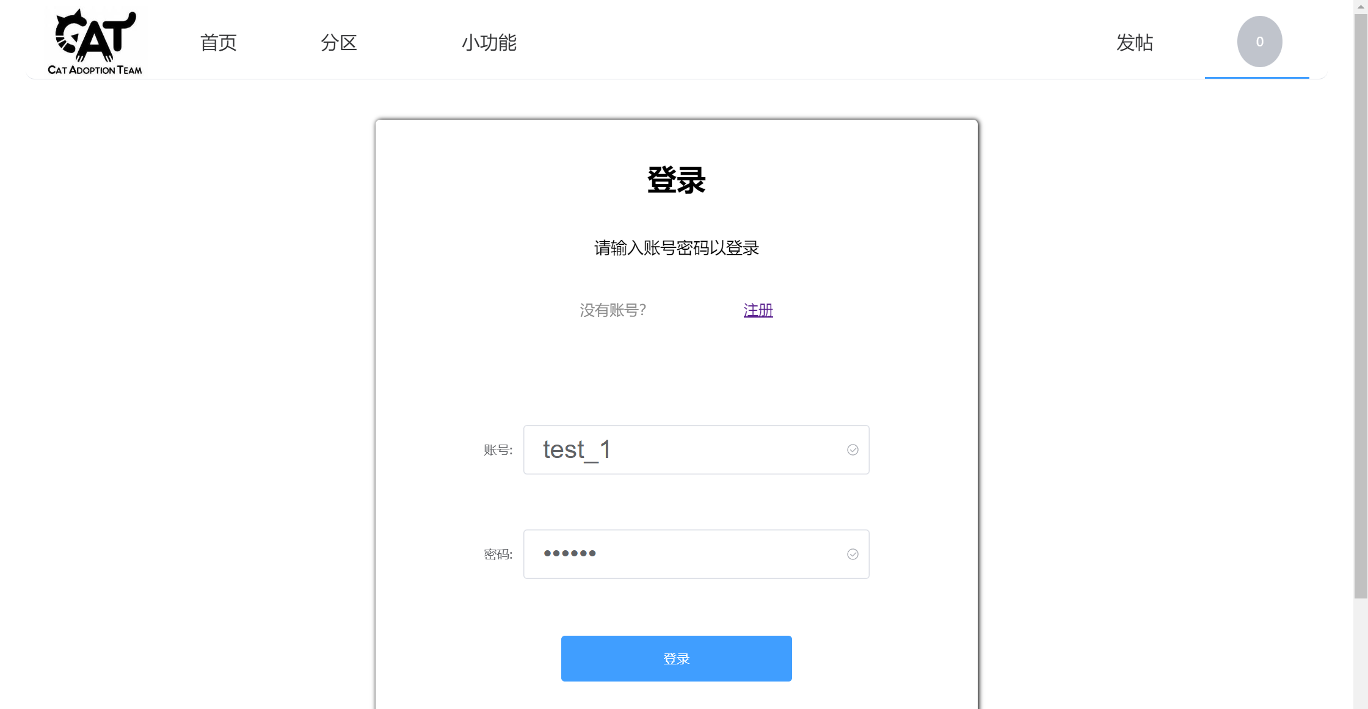The height and width of the screenshot is (709, 1368).
Task: Click the 没有账号? text
Action: [x=613, y=310]
